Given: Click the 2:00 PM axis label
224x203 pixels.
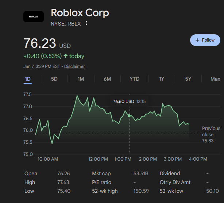Looking at the screenshot, I should click(x=148, y=159).
